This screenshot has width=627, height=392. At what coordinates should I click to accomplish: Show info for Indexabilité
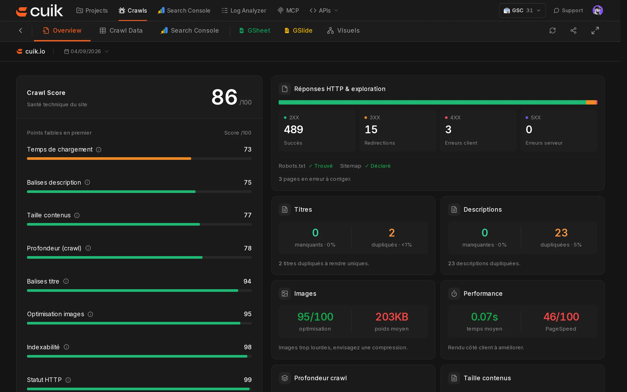click(x=66, y=347)
